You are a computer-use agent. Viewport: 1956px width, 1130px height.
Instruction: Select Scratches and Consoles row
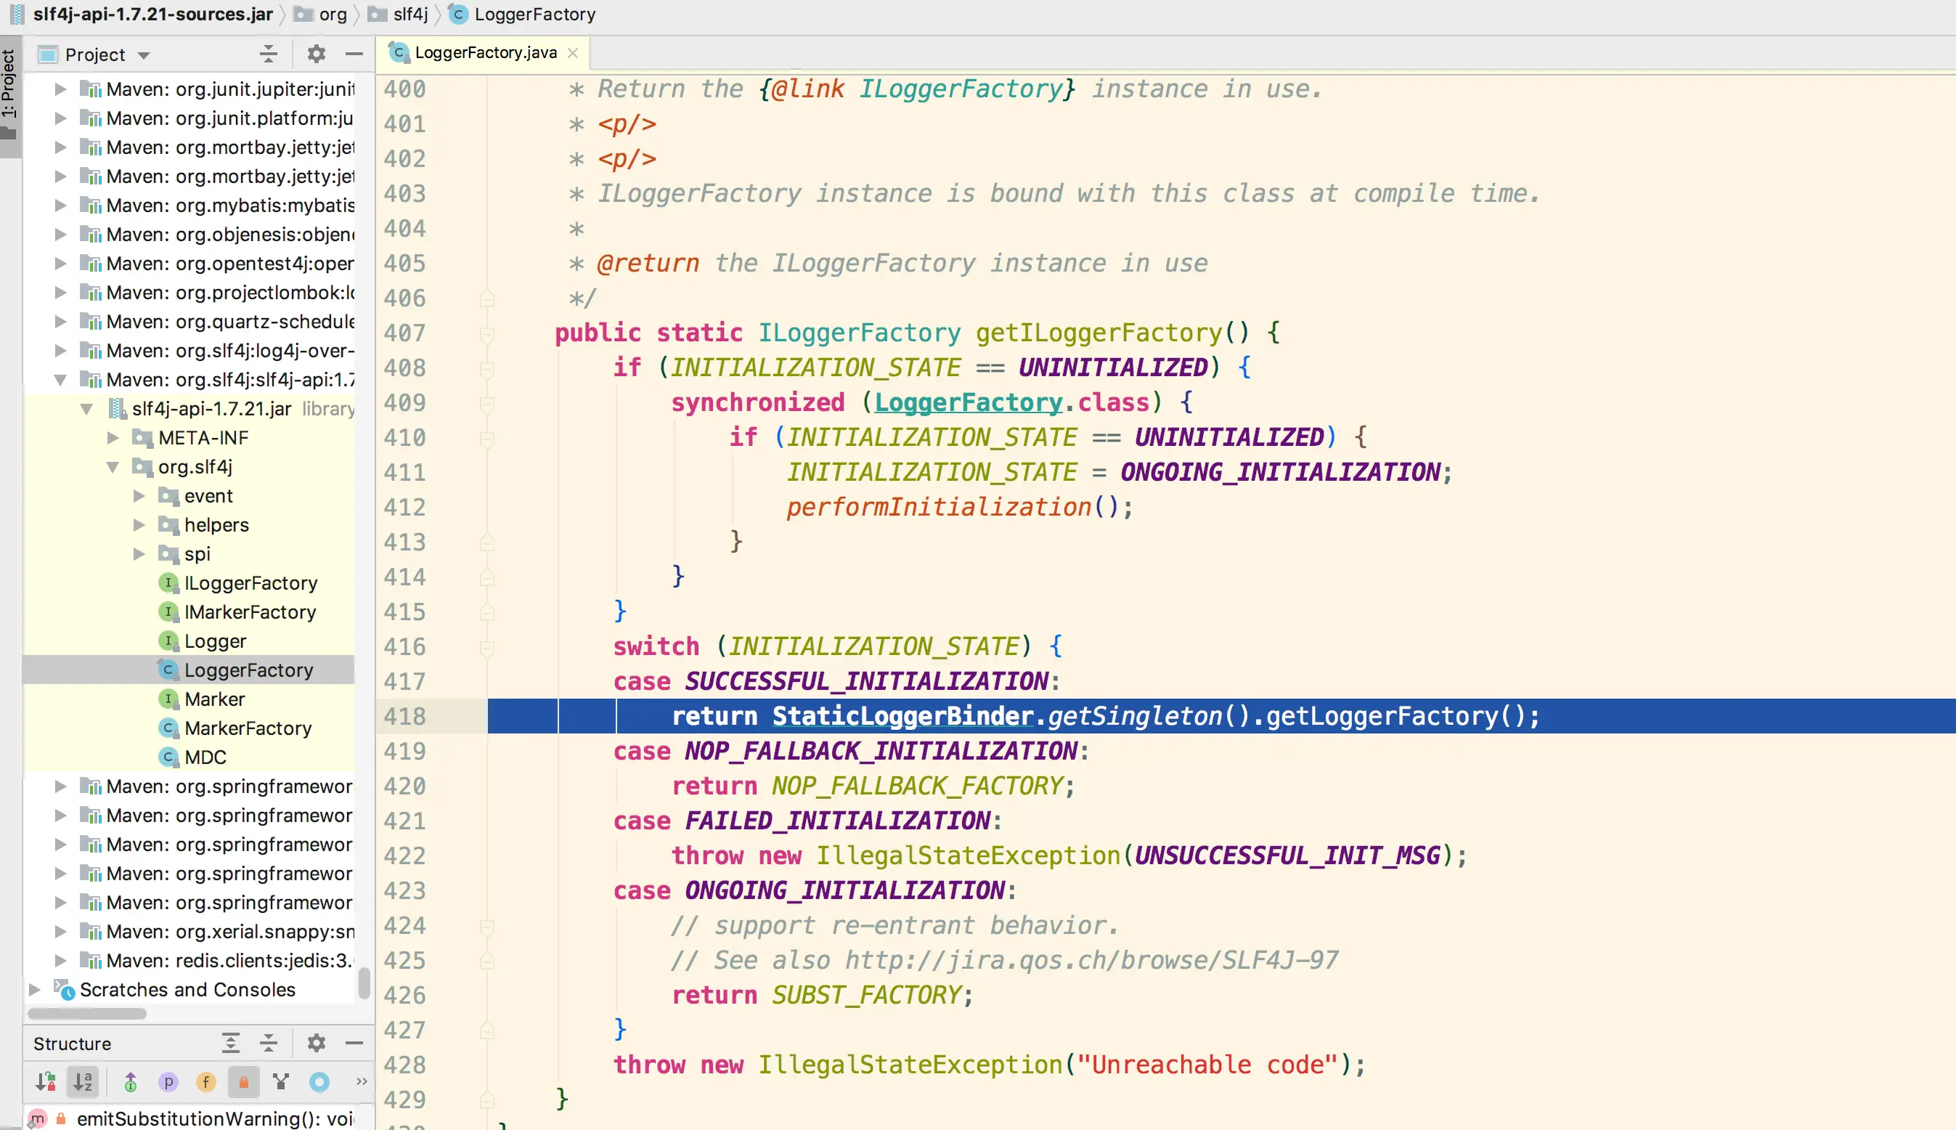click(x=188, y=990)
